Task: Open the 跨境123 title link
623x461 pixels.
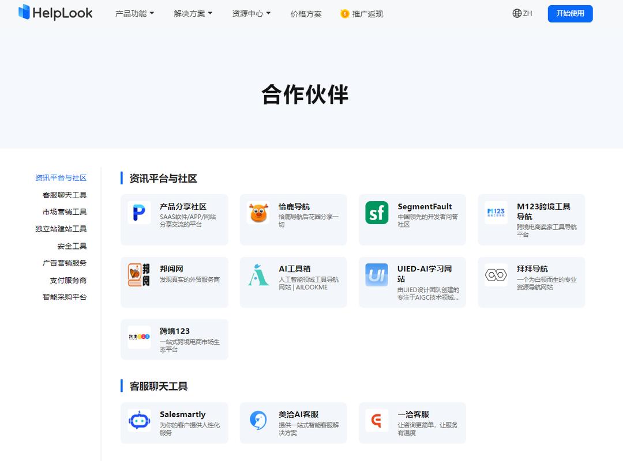Action: click(x=175, y=331)
